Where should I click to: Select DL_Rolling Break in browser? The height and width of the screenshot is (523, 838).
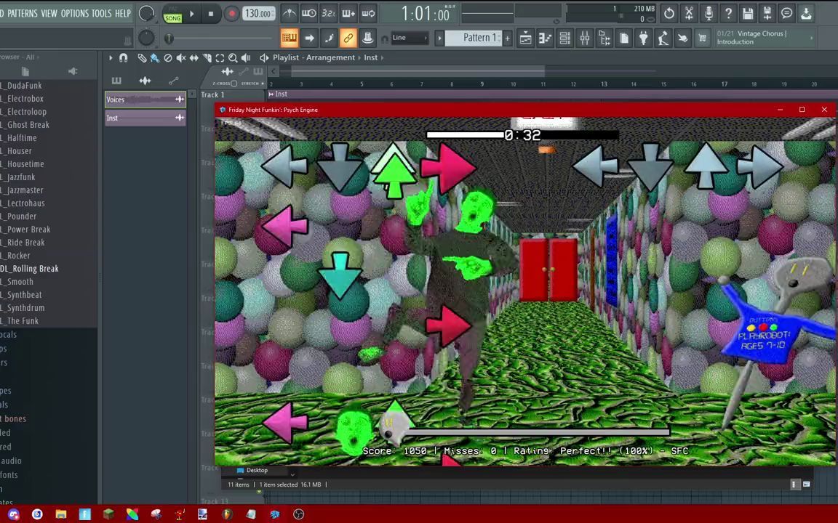pyautogui.click(x=29, y=269)
